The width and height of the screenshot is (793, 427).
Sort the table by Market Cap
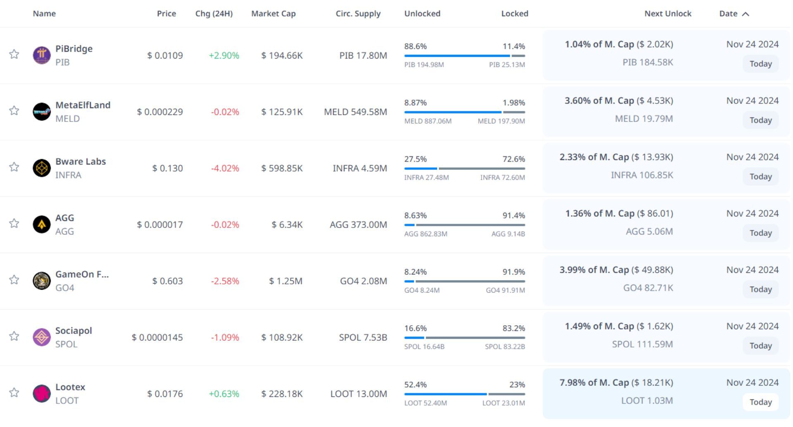point(273,14)
